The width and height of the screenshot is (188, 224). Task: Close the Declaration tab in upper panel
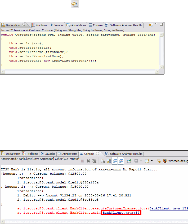(23, 25)
